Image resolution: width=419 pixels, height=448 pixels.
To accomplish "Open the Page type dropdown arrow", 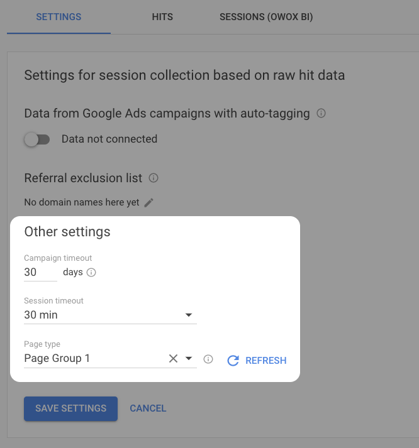I will (189, 359).
